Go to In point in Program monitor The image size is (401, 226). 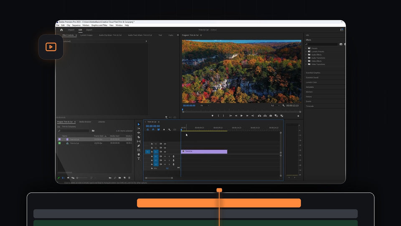coord(231,116)
